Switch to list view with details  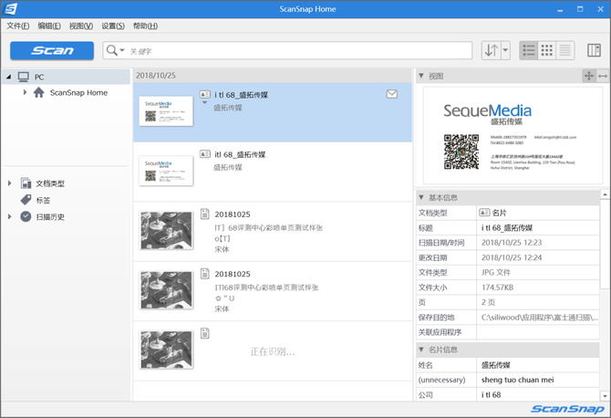click(528, 50)
